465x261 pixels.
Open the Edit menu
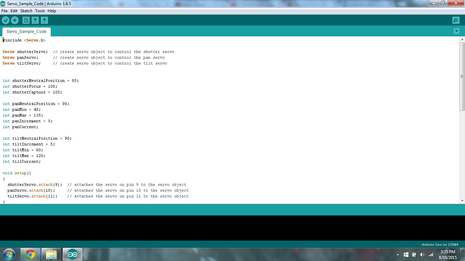14,11
